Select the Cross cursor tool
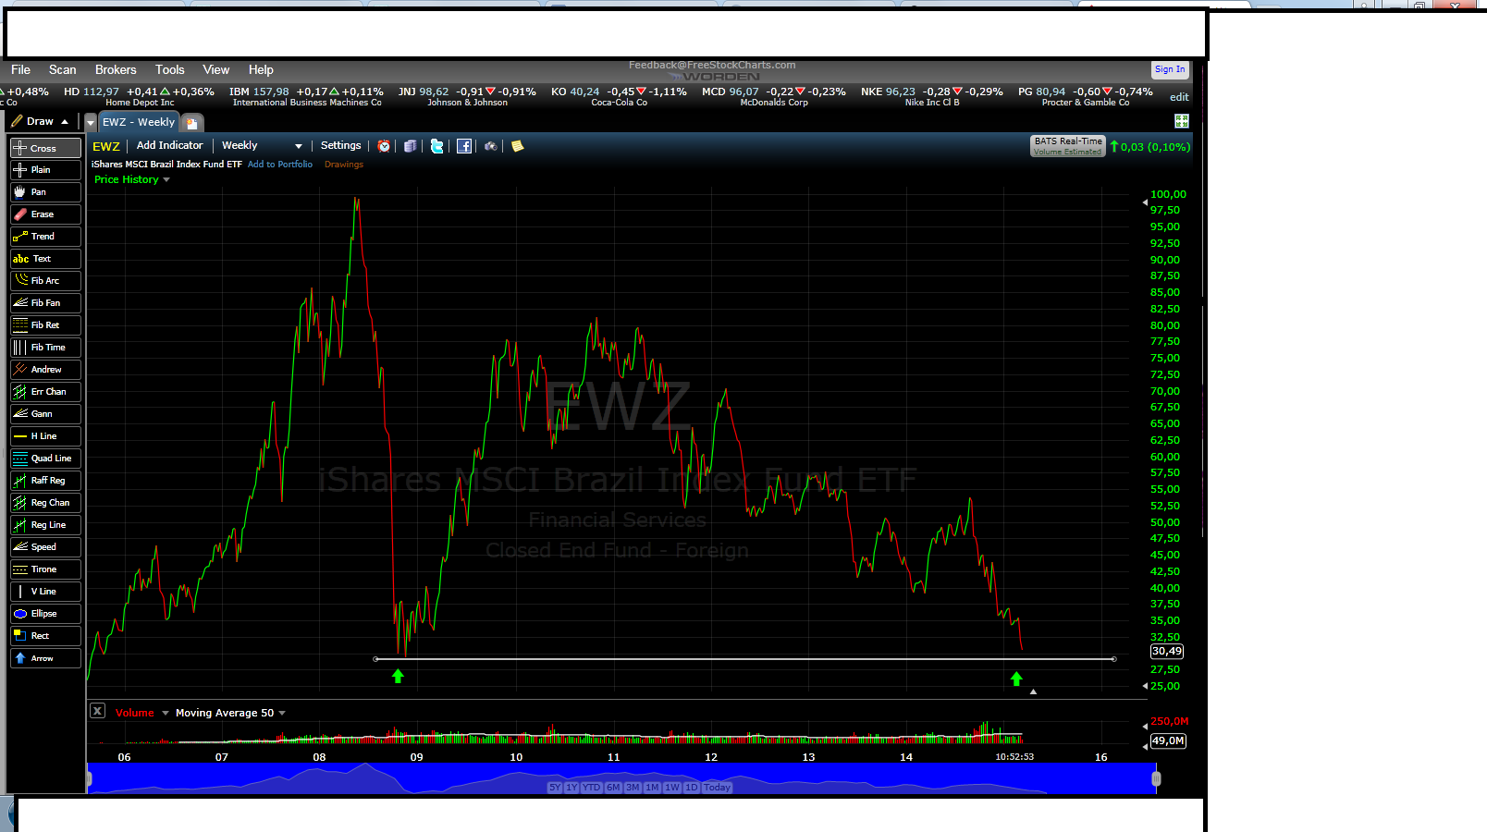 tap(45, 148)
